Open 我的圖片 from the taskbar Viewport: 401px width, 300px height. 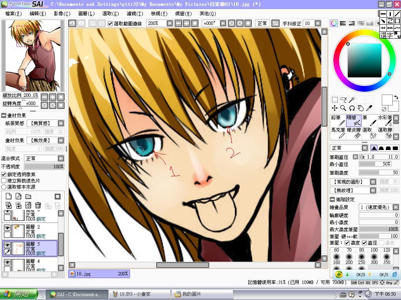(202, 294)
